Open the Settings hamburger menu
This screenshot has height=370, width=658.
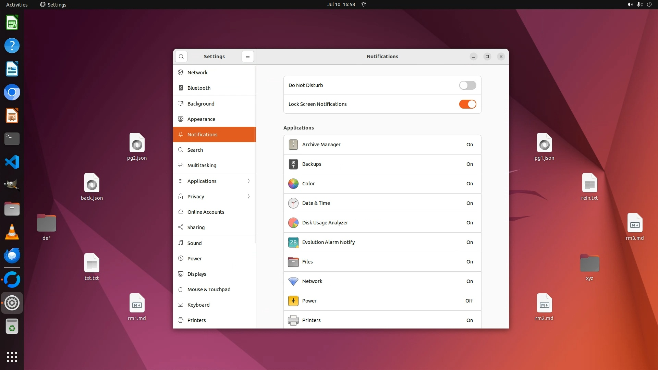247,57
